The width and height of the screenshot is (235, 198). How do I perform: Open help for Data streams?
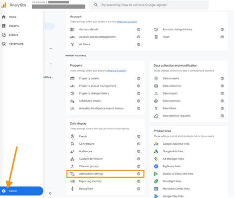222,78
